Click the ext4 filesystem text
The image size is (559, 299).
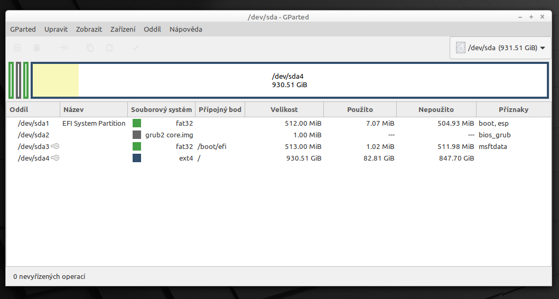186,158
